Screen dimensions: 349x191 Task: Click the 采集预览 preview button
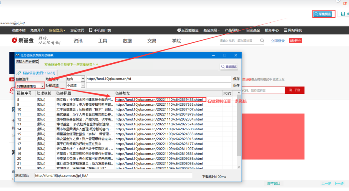click(323, 14)
